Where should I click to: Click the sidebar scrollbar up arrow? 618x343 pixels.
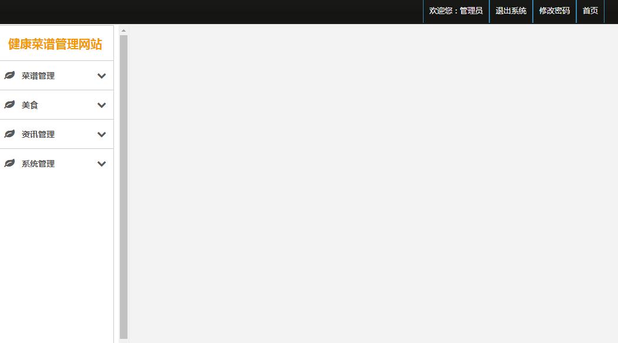123,30
